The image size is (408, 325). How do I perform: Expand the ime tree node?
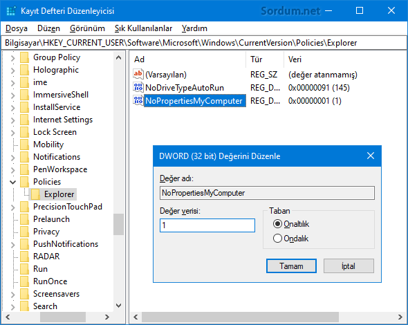point(12,83)
